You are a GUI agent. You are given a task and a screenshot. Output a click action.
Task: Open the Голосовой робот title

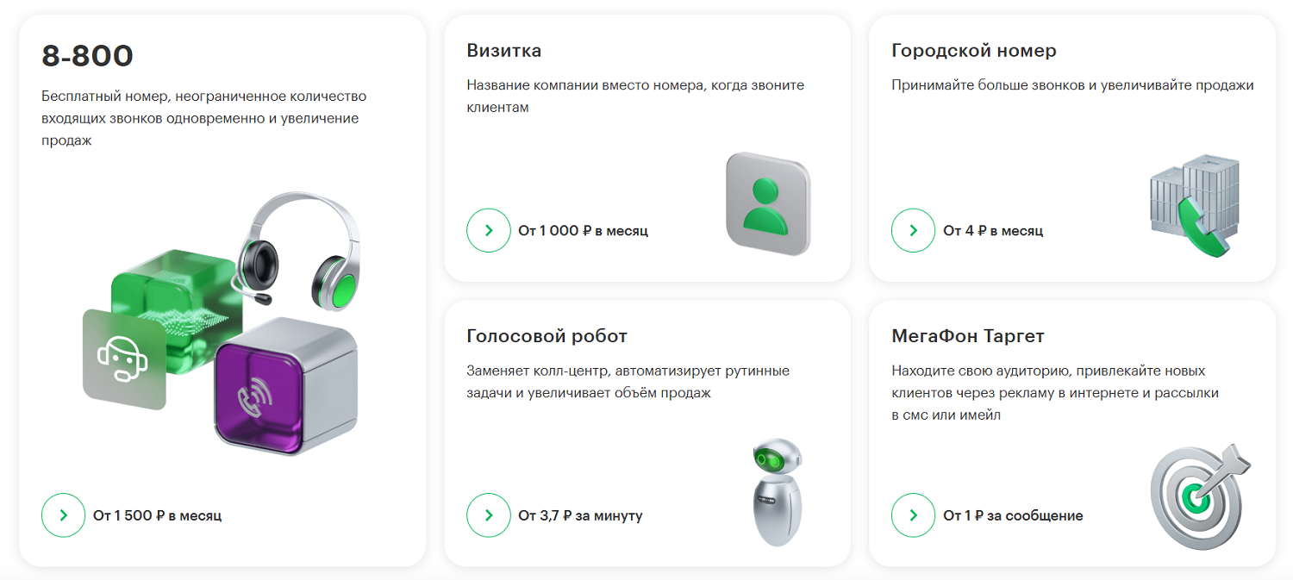[547, 336]
